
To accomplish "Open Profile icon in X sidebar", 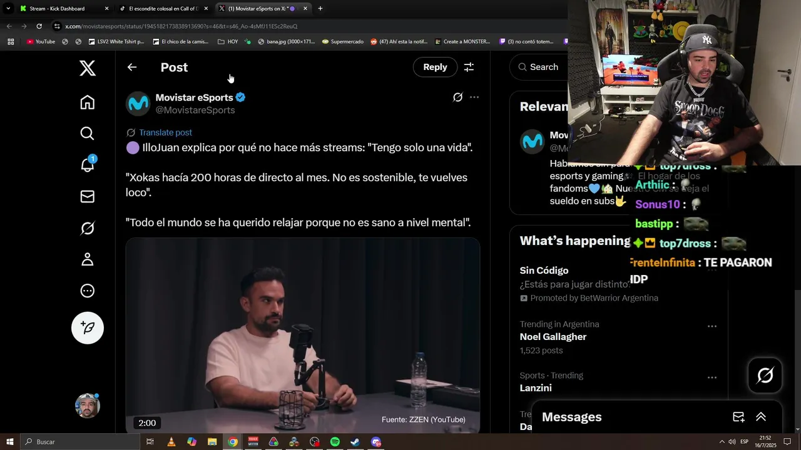I will [x=88, y=259].
